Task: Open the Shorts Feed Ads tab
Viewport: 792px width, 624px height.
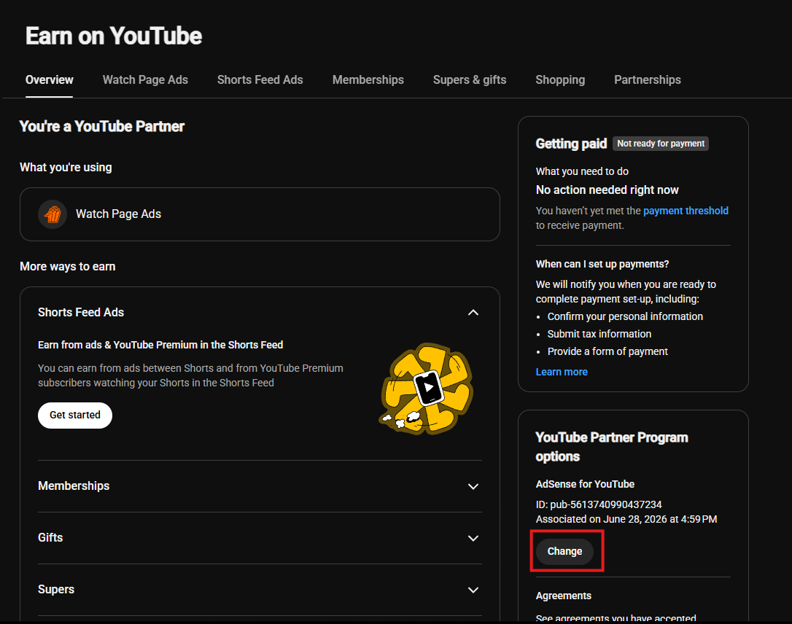Action: (x=260, y=79)
